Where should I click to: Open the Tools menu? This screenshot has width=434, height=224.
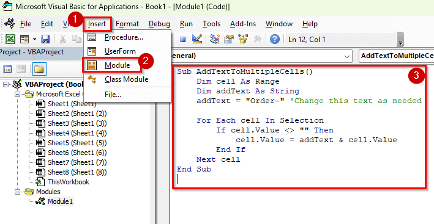click(211, 24)
